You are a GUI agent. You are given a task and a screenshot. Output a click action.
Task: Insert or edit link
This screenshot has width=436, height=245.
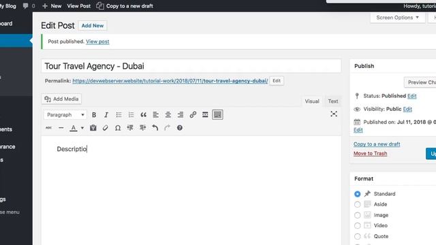(193, 115)
